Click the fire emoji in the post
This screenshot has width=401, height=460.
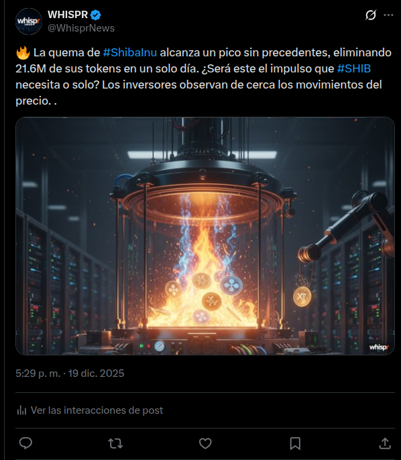click(x=23, y=52)
